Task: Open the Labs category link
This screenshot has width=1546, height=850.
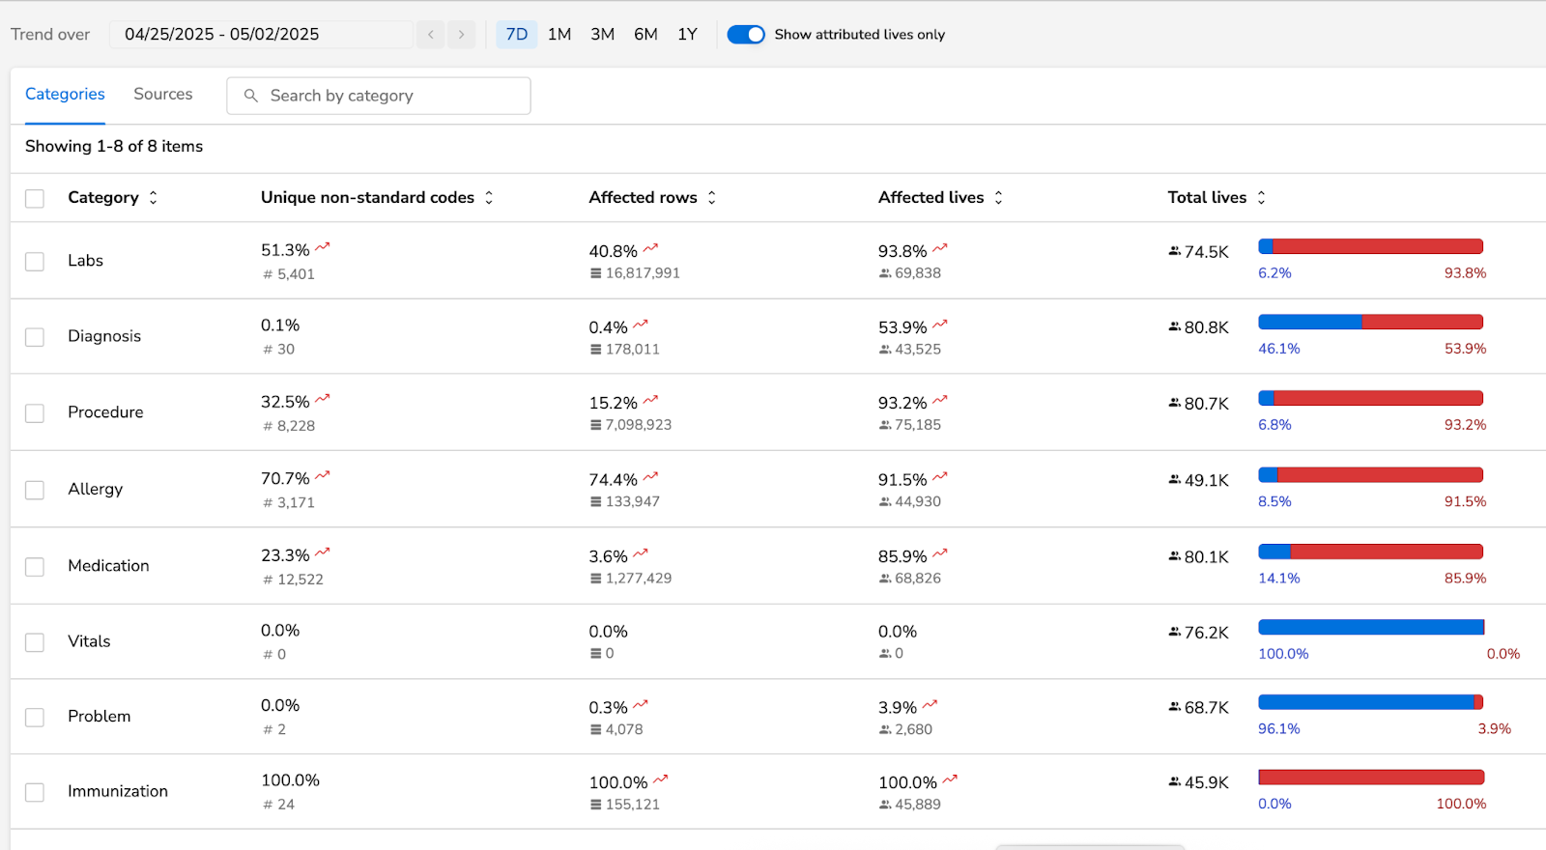Action: coord(85,261)
